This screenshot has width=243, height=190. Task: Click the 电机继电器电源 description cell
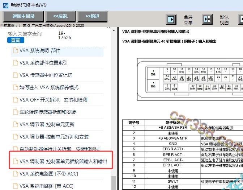(x=222, y=138)
